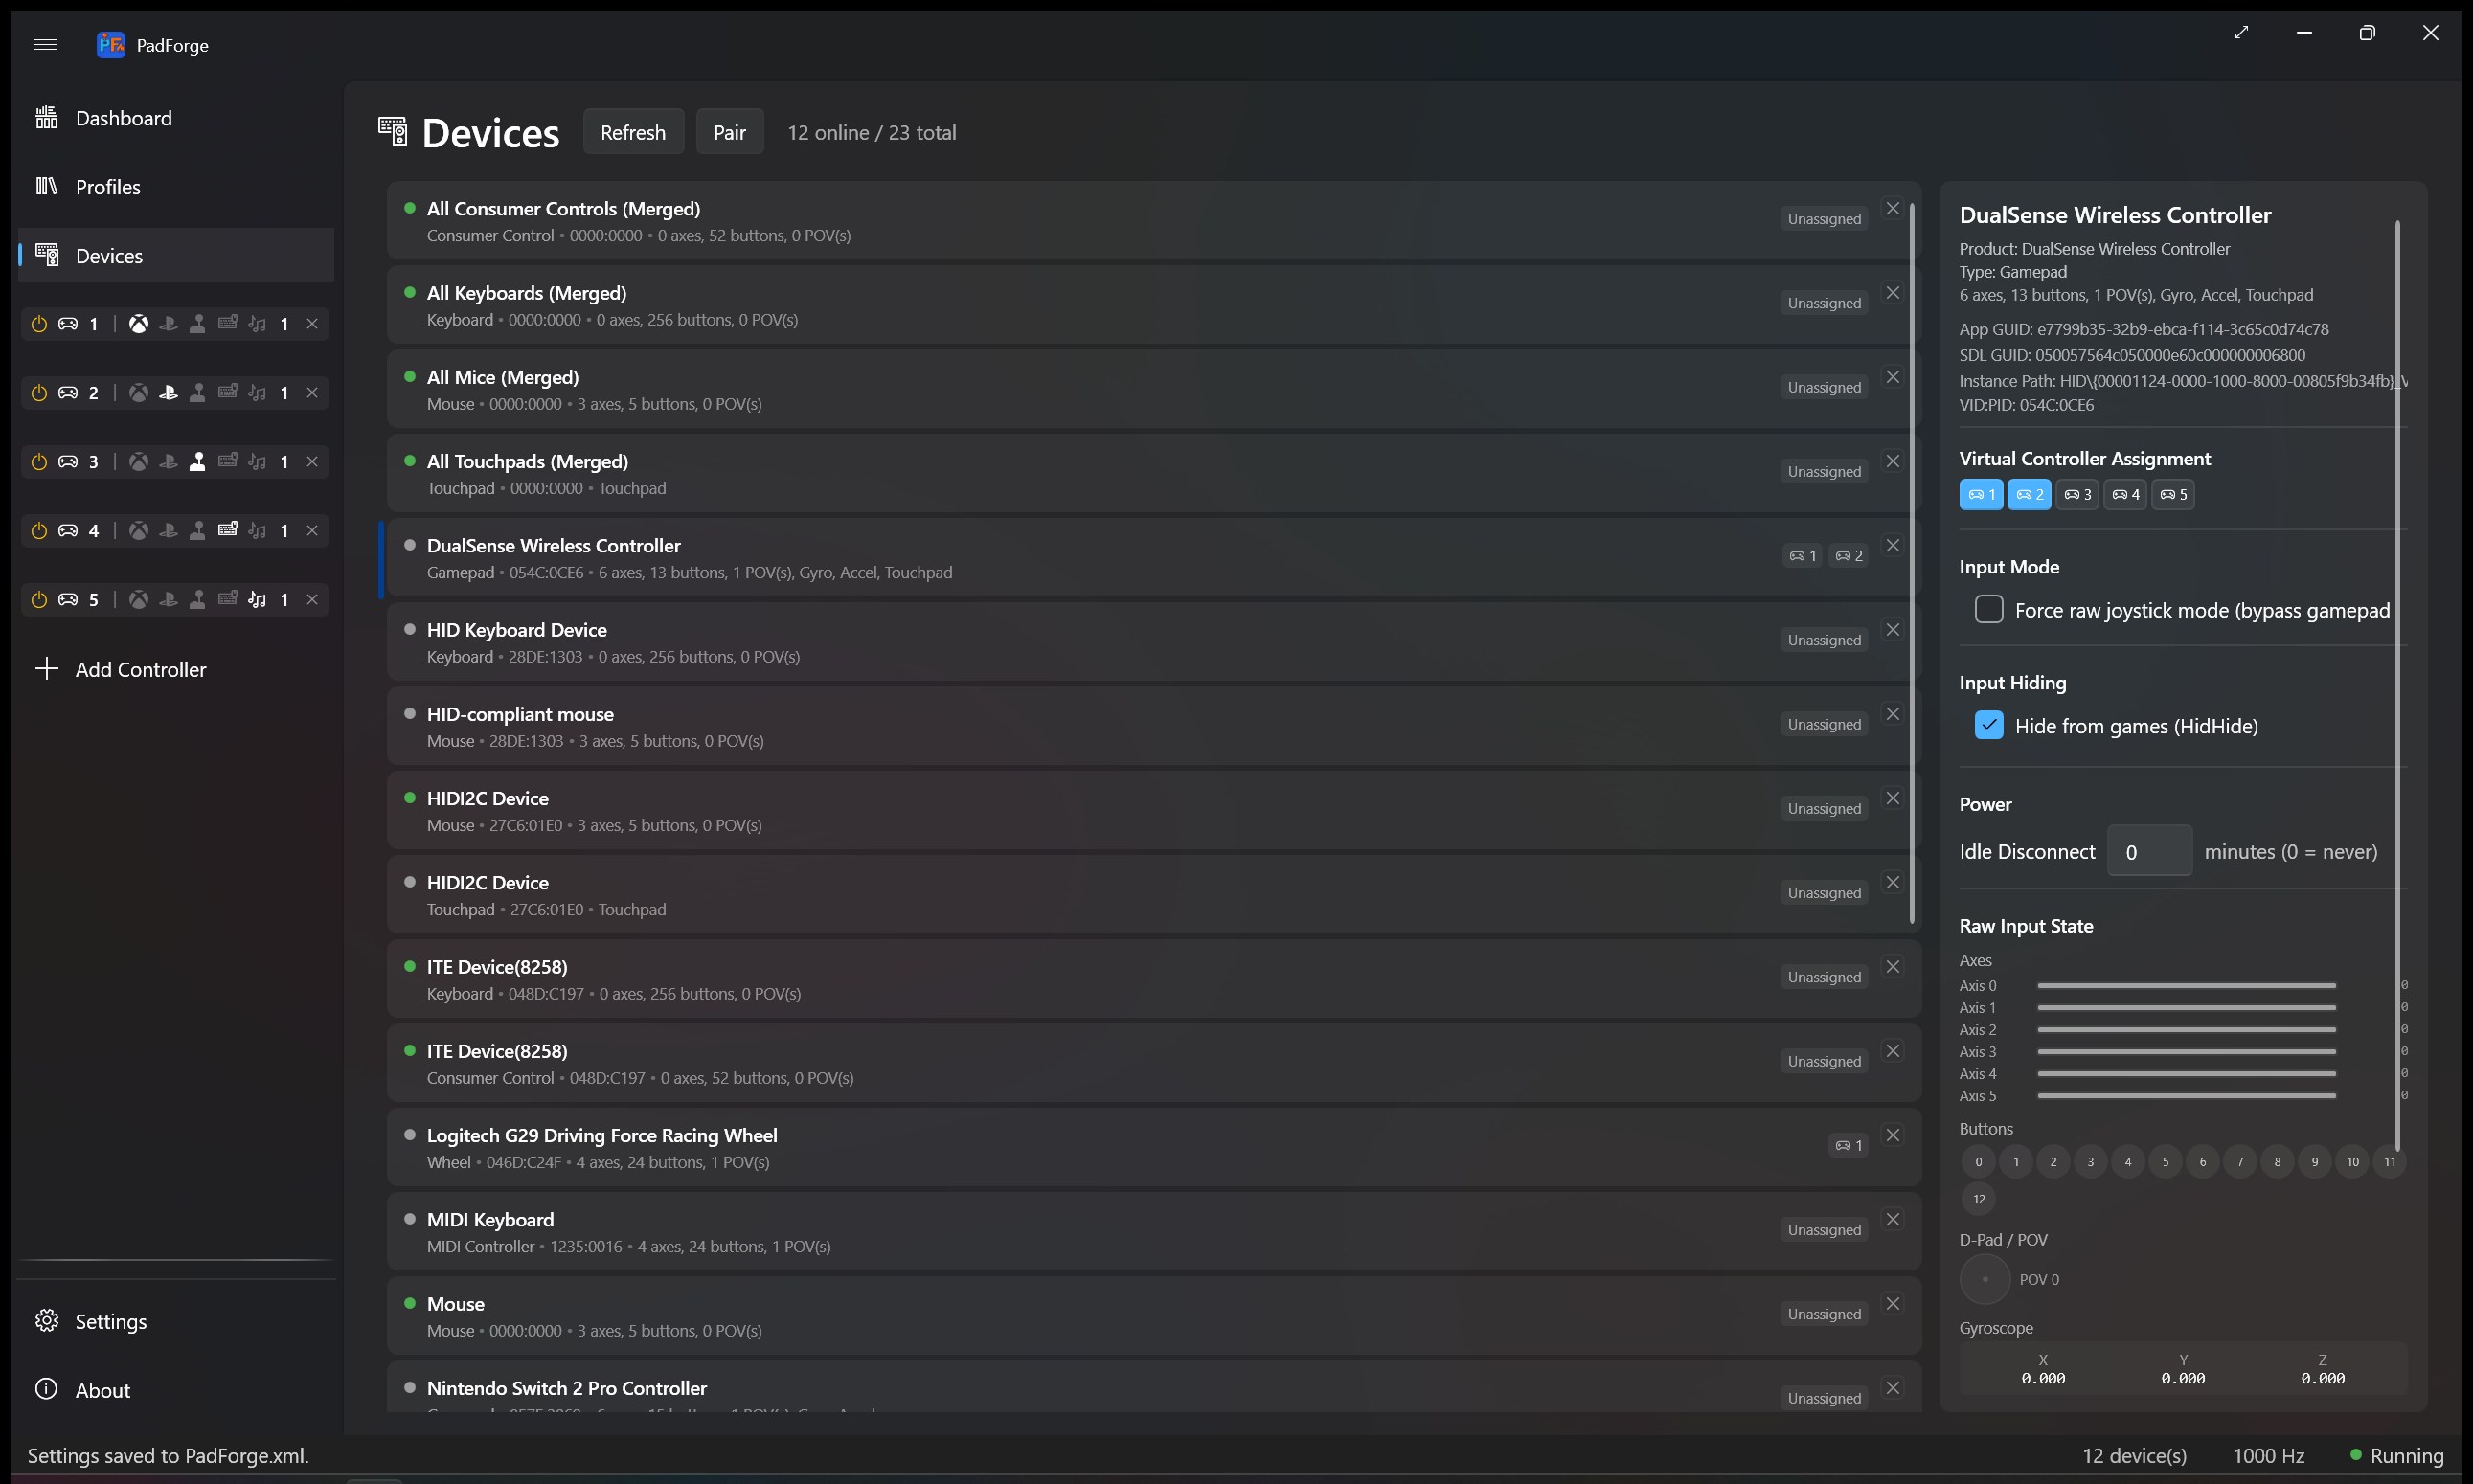This screenshot has width=2473, height=1484.
Task: Click Add Controller in sidebar
Action: (176, 669)
